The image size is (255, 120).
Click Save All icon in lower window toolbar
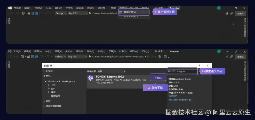(x=36, y=57)
